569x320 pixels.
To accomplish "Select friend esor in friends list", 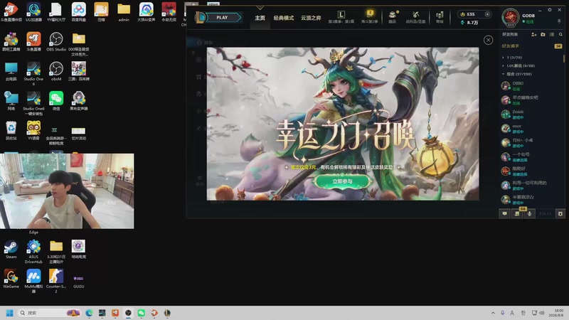I will (x=531, y=129).
